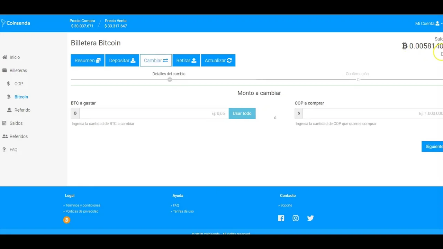Open the FAQ link in footer Ayuda
This screenshot has width=443, height=249.
(x=176, y=205)
